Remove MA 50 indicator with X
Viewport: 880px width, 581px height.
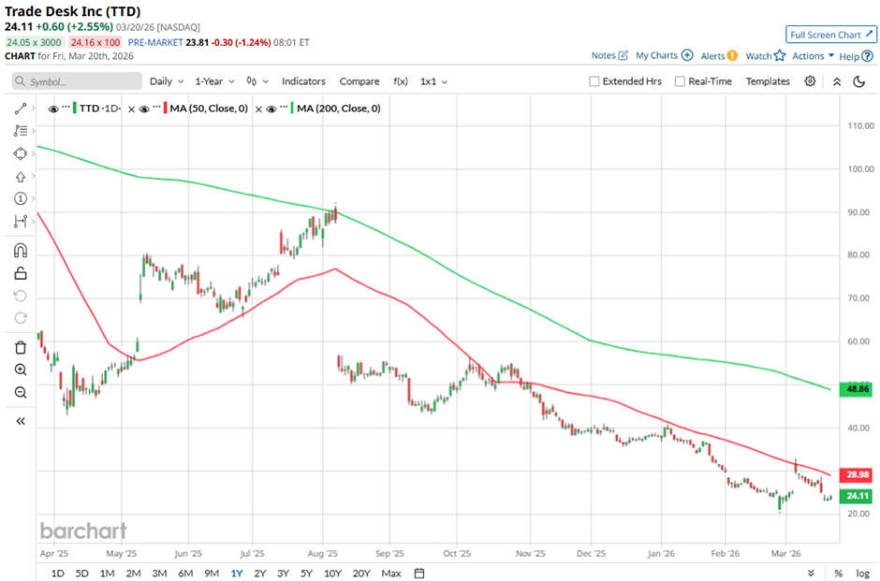pos(258,109)
